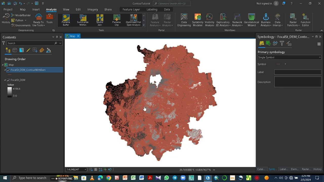Click the Description text box
The image size is (324, 182).
[298, 82]
